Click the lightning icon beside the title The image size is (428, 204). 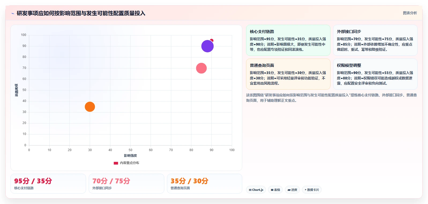(13, 13)
